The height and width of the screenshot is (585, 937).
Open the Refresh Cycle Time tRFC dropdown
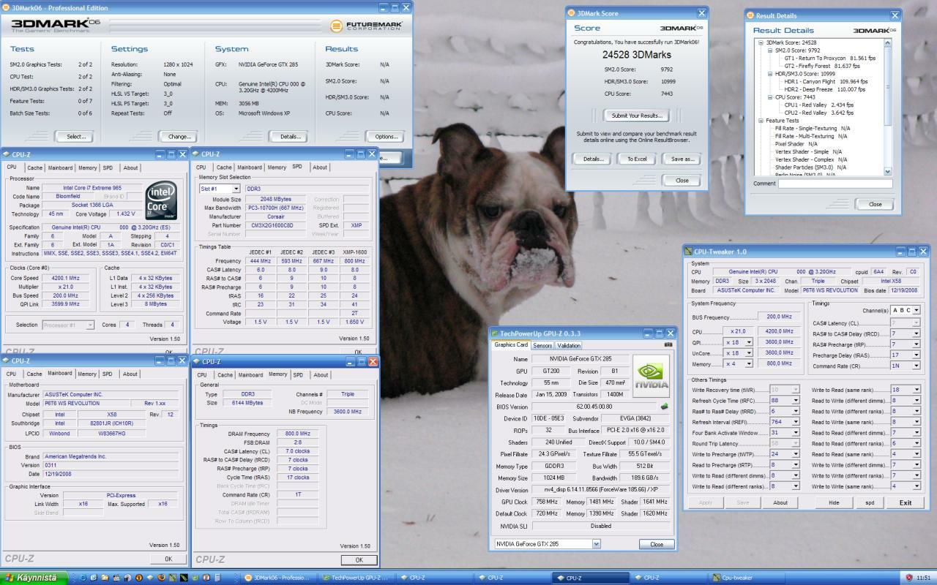pos(795,401)
